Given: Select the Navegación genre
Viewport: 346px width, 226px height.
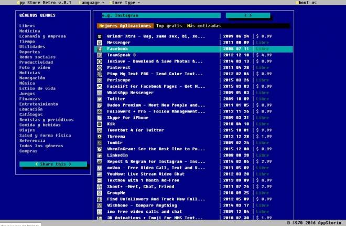Looking at the screenshot, I should click(x=32, y=78).
